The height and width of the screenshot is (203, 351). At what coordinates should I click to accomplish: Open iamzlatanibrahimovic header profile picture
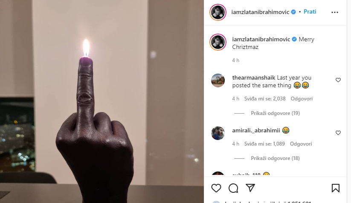(218, 12)
